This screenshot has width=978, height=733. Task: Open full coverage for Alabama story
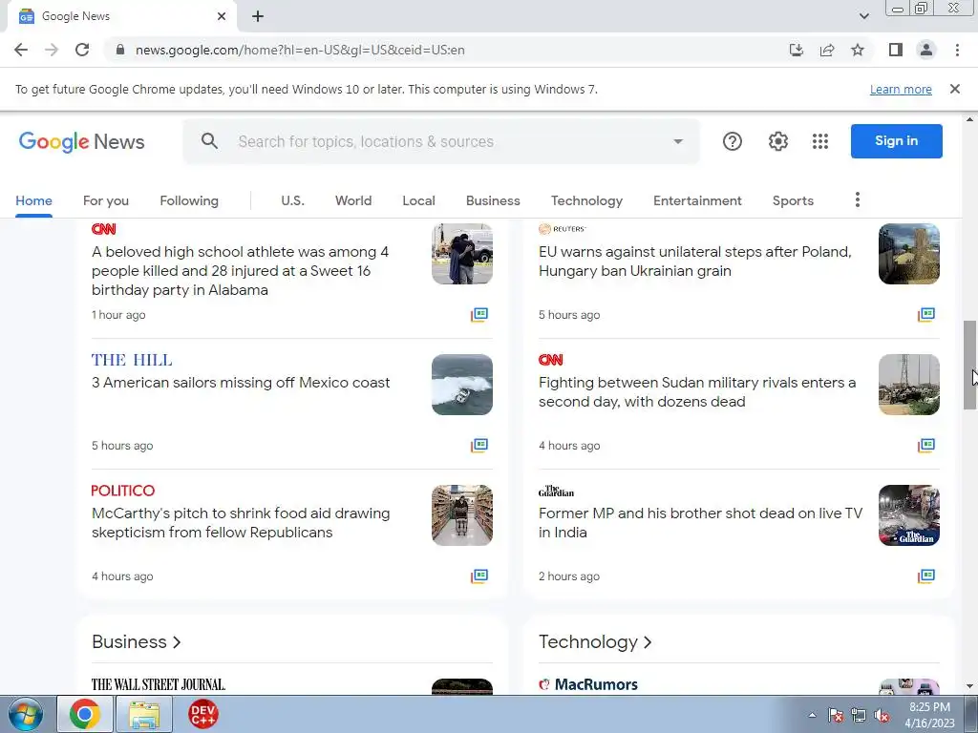[479, 315]
